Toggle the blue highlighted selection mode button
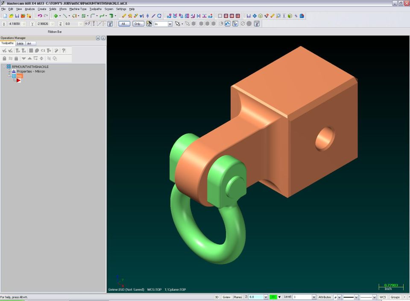410x301 pixels. tap(228, 24)
